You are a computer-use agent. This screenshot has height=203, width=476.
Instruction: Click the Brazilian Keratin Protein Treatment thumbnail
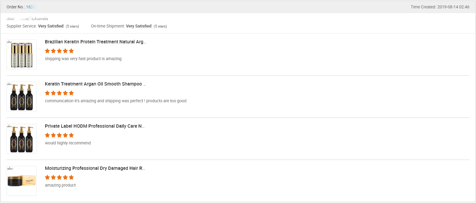pos(22,54)
